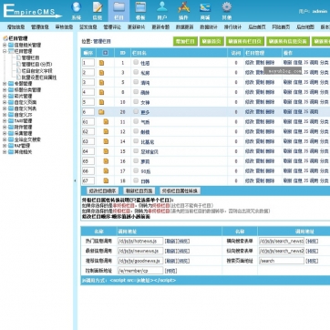Open 后台首页 in the secondary menu bar
330x330 pixels.
pyautogui.click(x=257, y=27)
